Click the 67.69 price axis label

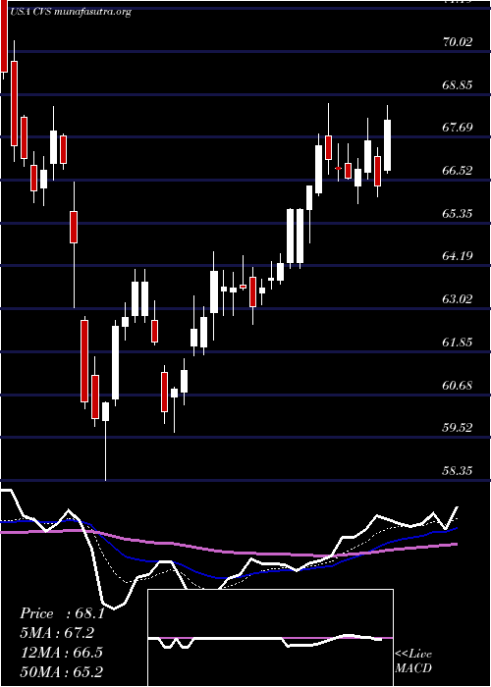point(458,128)
